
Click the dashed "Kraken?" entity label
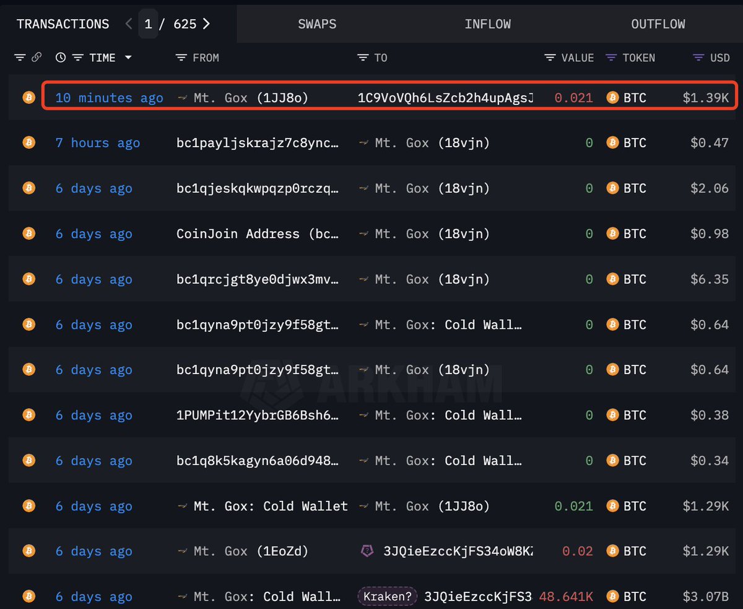pyautogui.click(x=387, y=596)
